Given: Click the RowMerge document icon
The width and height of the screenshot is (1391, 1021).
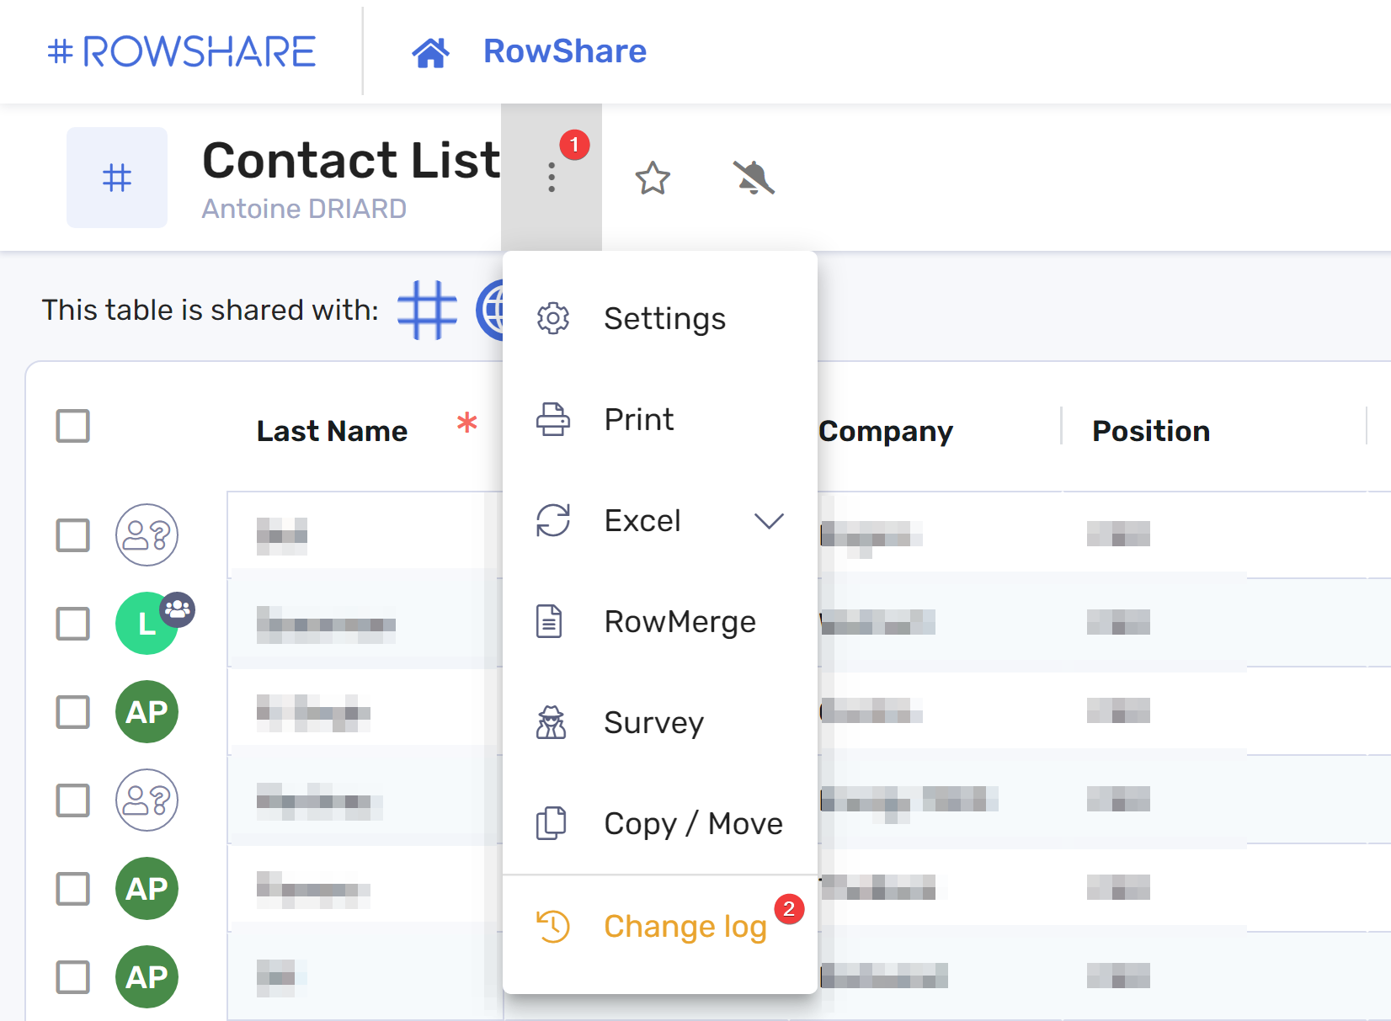Looking at the screenshot, I should [550, 621].
